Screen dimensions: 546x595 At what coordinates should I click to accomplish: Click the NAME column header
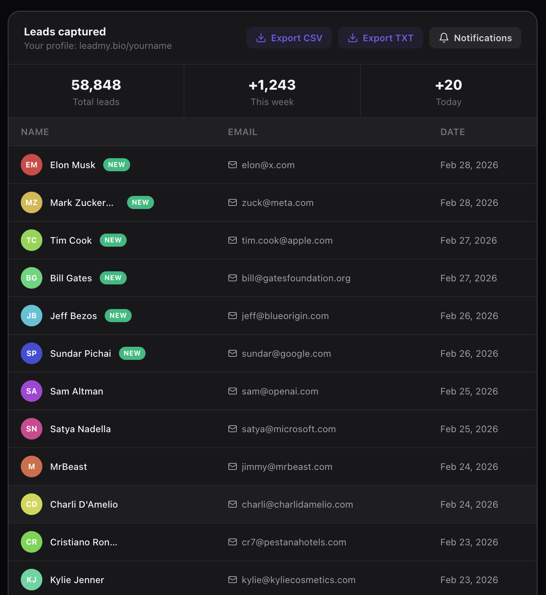[35, 132]
